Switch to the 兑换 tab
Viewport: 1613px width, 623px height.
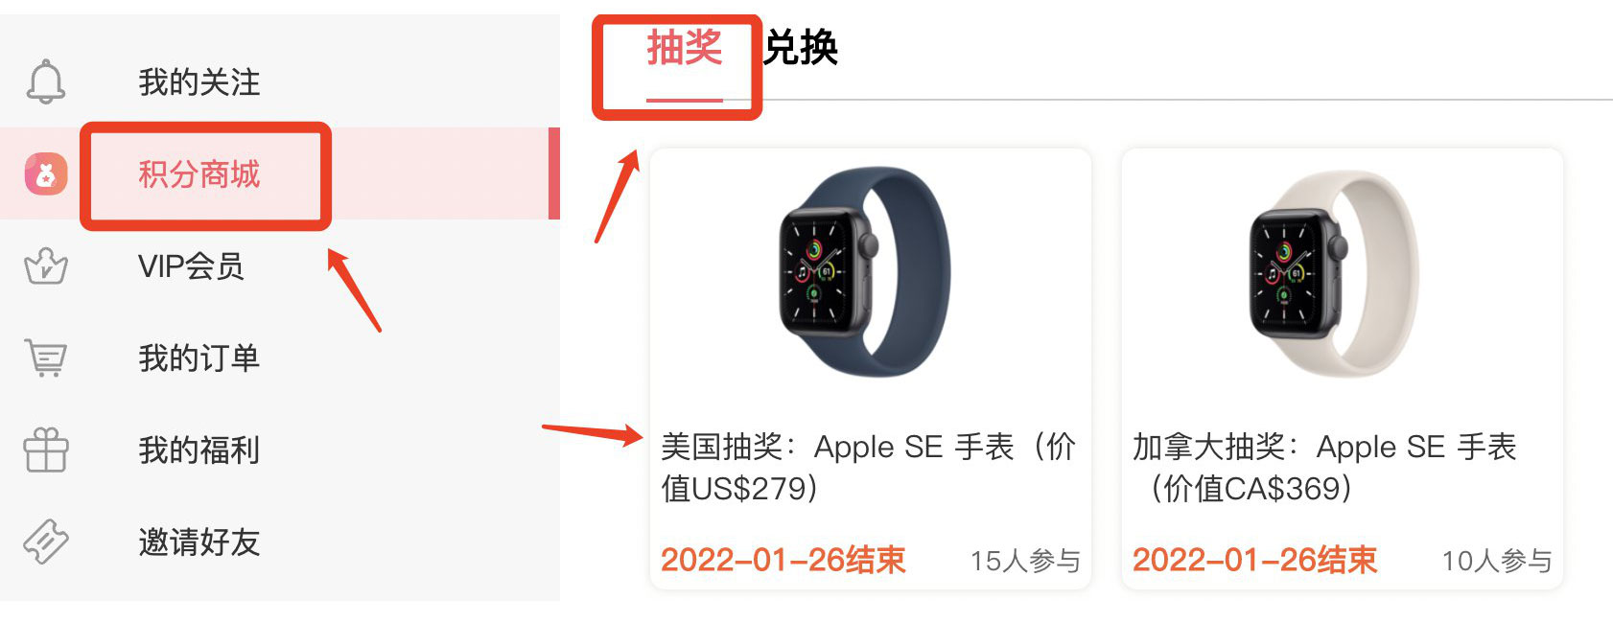point(801,47)
